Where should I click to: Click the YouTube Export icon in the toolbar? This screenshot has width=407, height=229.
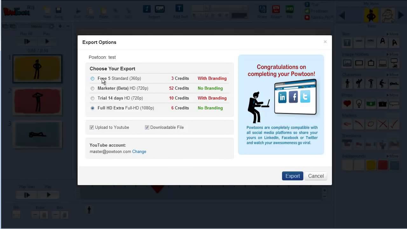pos(276,9)
